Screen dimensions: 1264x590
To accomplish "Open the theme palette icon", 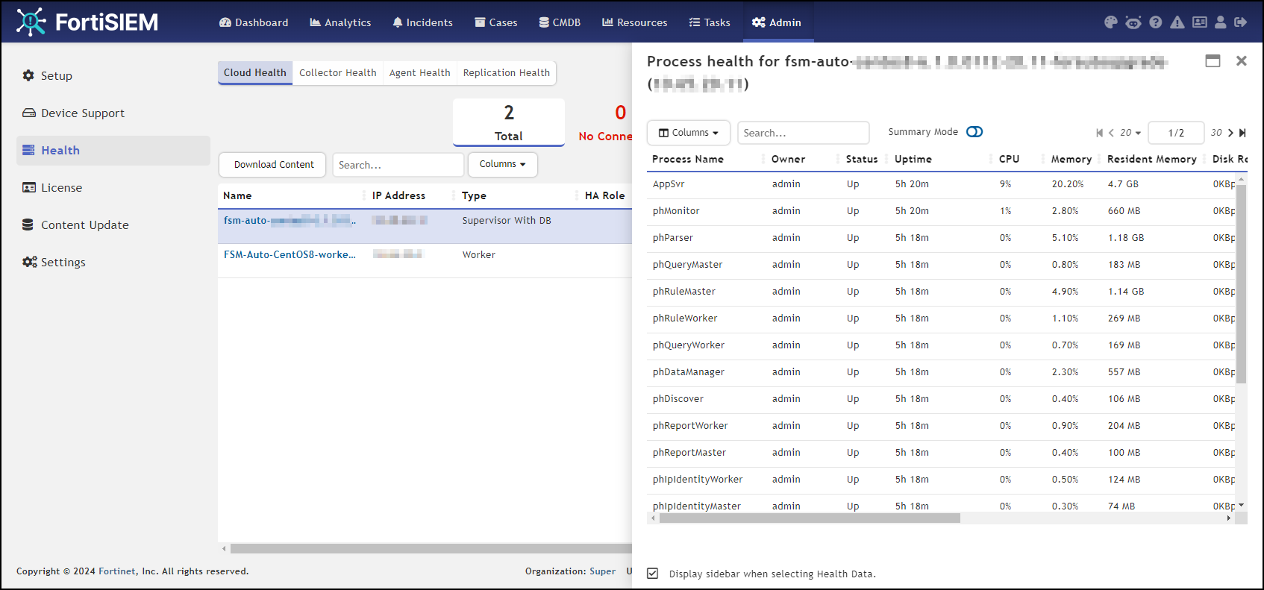I will (1110, 22).
